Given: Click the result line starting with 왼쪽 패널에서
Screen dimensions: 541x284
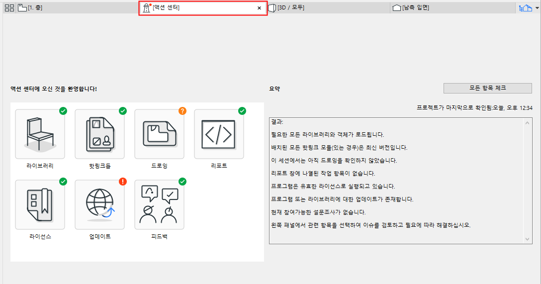Looking at the screenshot, I should pyautogui.click(x=371, y=225).
